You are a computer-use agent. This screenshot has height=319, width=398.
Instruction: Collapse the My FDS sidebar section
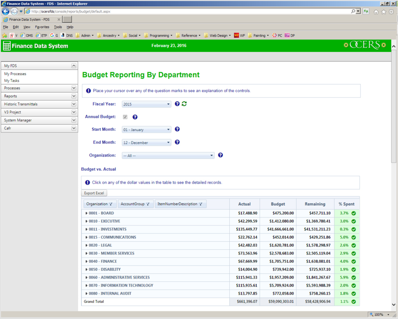tap(74, 66)
